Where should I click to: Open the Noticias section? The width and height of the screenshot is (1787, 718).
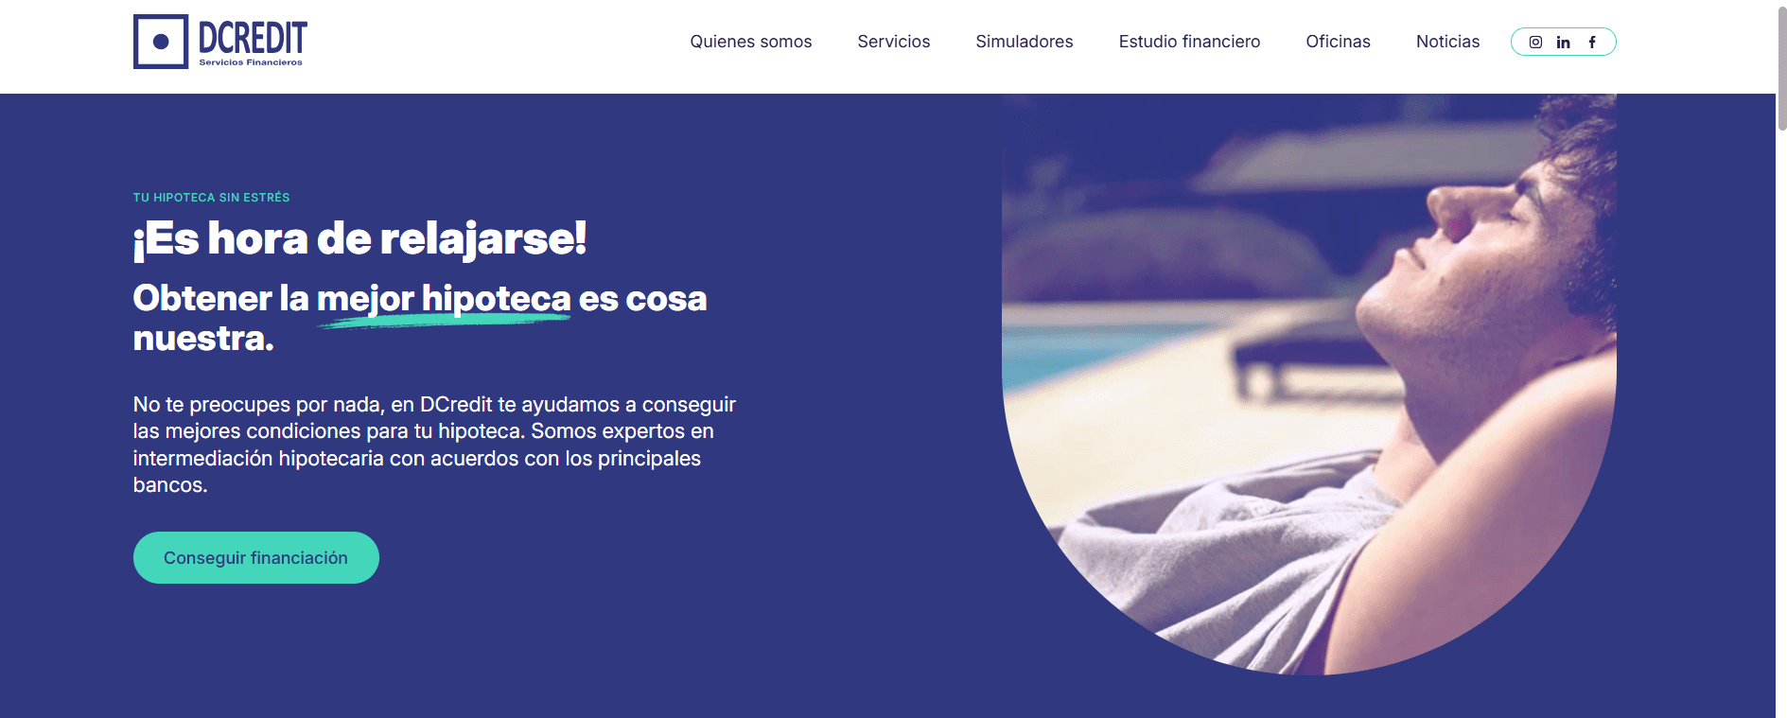pos(1447,42)
